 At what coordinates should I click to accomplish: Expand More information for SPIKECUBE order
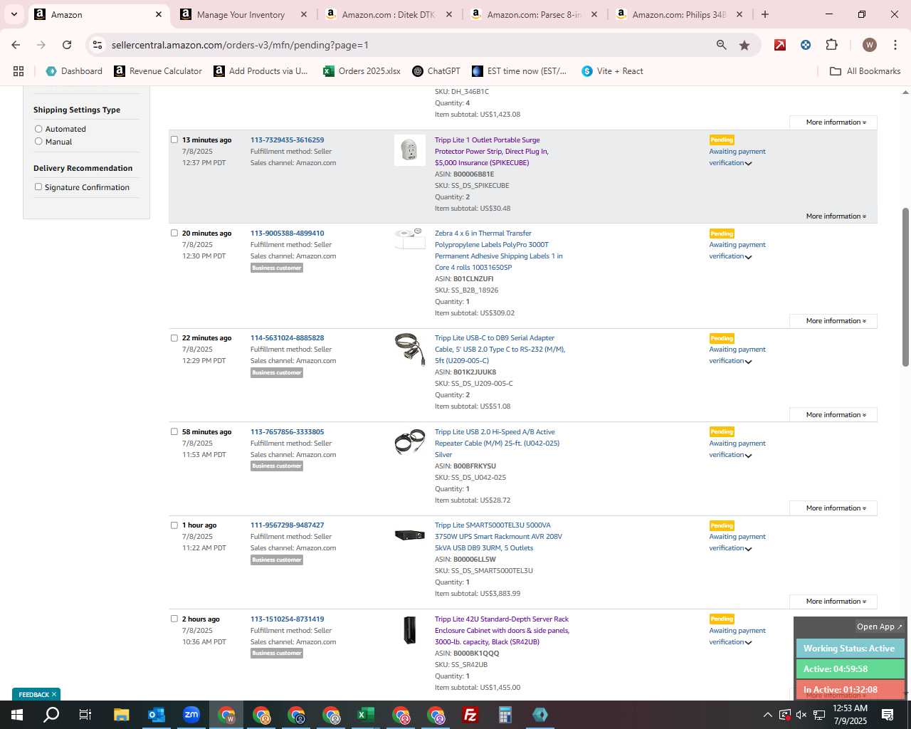pos(836,216)
